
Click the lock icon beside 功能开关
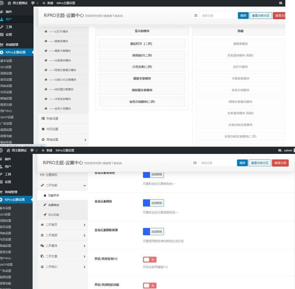45,195
